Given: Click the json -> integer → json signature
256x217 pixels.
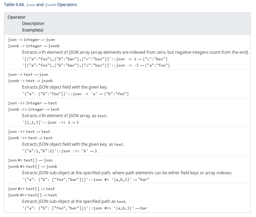Looking at the screenshot, I should tap(31, 40).
